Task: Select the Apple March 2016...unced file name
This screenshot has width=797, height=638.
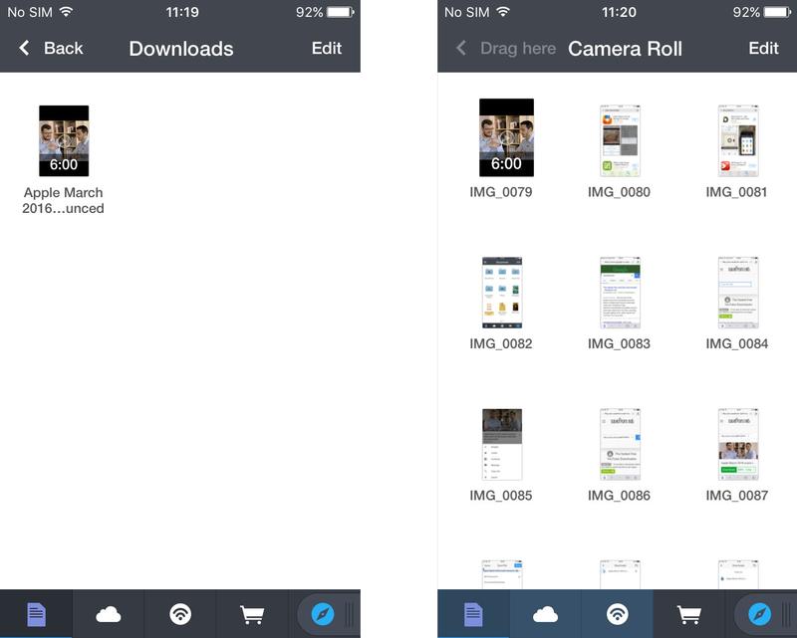Action: coord(63,200)
